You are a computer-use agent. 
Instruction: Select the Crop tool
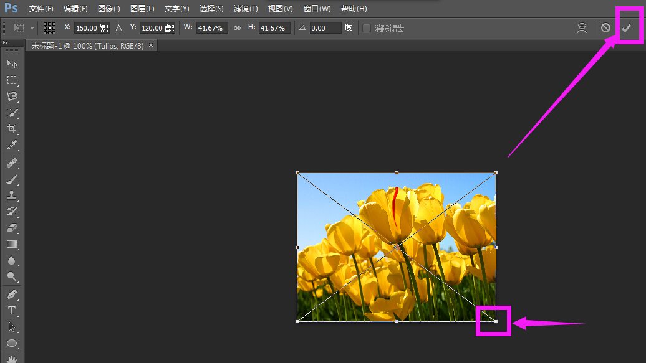click(12, 129)
